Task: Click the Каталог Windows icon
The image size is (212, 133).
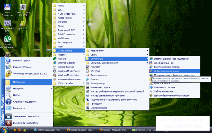Action: [x=8, y=67]
